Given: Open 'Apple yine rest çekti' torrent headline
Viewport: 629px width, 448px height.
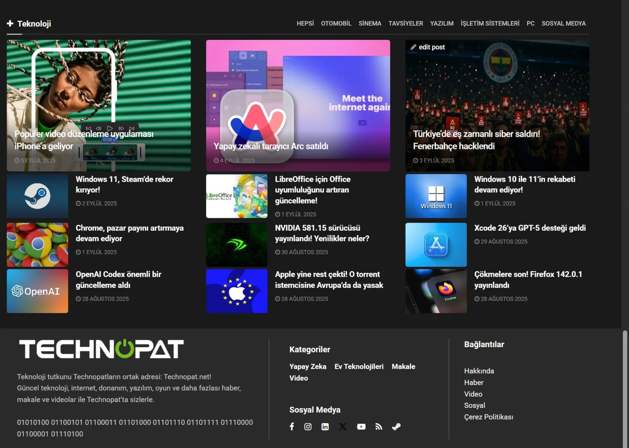Looking at the screenshot, I should pyautogui.click(x=329, y=280).
